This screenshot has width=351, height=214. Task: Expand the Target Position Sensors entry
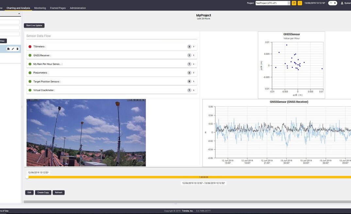pyautogui.click(x=193, y=81)
